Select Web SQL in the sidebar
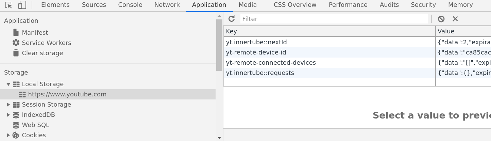The height and width of the screenshot is (141, 491). [x=35, y=125]
